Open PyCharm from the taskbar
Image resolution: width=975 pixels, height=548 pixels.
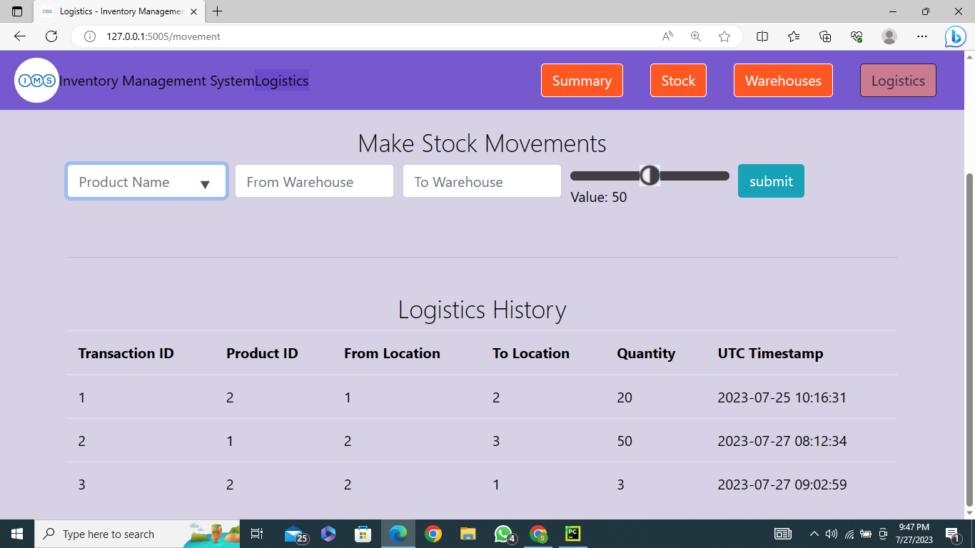(x=573, y=534)
